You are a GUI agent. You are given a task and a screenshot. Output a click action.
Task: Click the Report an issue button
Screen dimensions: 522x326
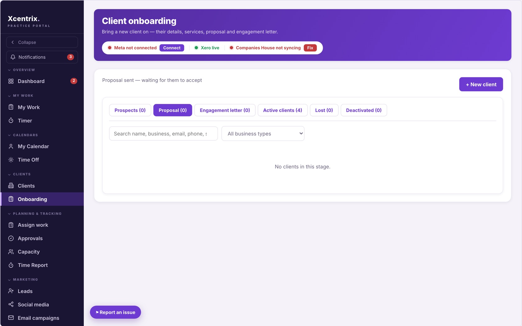(115, 312)
